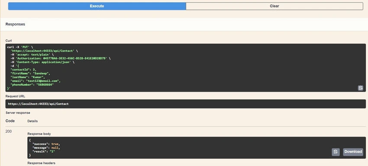Select the "firstName": "Sandeep" line
This screenshot has width=368, height=166.
[30, 73]
